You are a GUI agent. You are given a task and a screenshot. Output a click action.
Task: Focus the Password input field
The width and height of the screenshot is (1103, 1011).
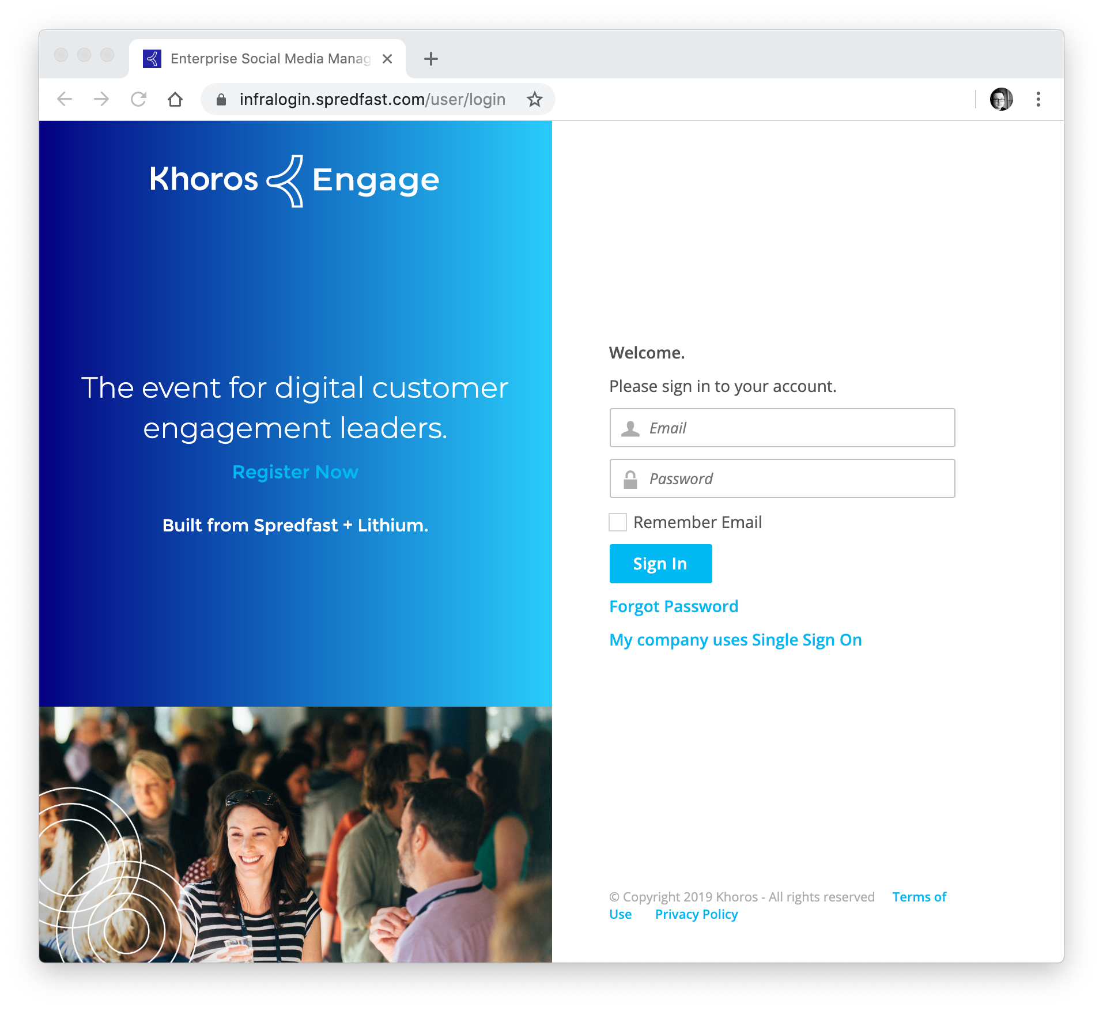pyautogui.click(x=782, y=478)
